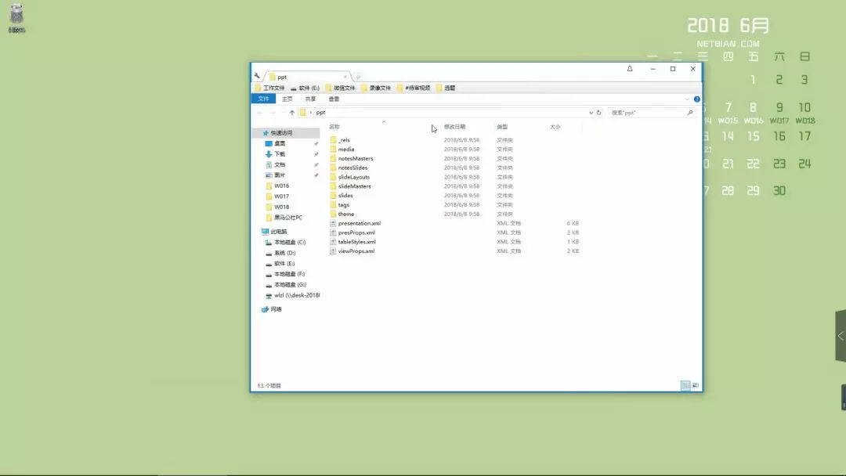Screen dimensions: 846x476
Task: Open the 文件 ribbon menu
Action: tap(263, 99)
